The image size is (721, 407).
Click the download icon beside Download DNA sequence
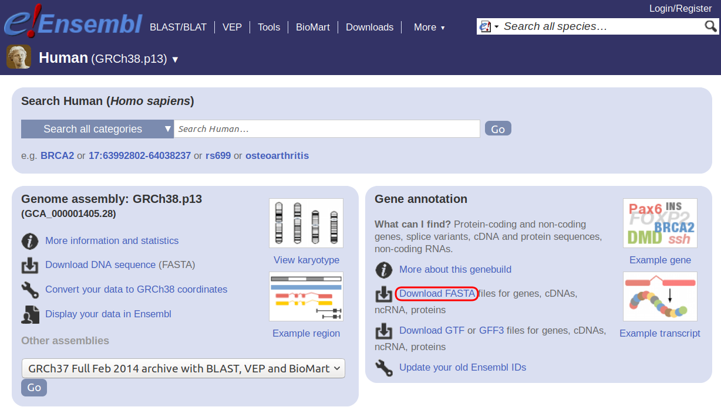(x=30, y=266)
